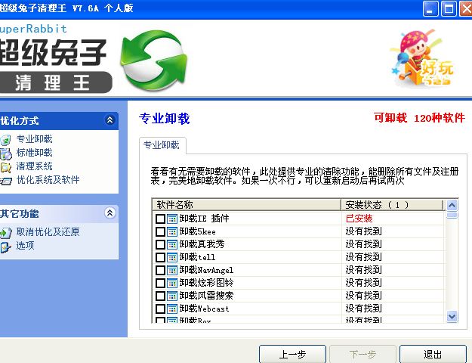Minimize the 超级兔子清理王 window

tap(430, 9)
